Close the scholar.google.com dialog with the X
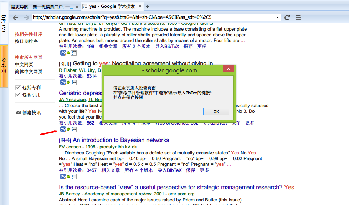 click(x=229, y=69)
